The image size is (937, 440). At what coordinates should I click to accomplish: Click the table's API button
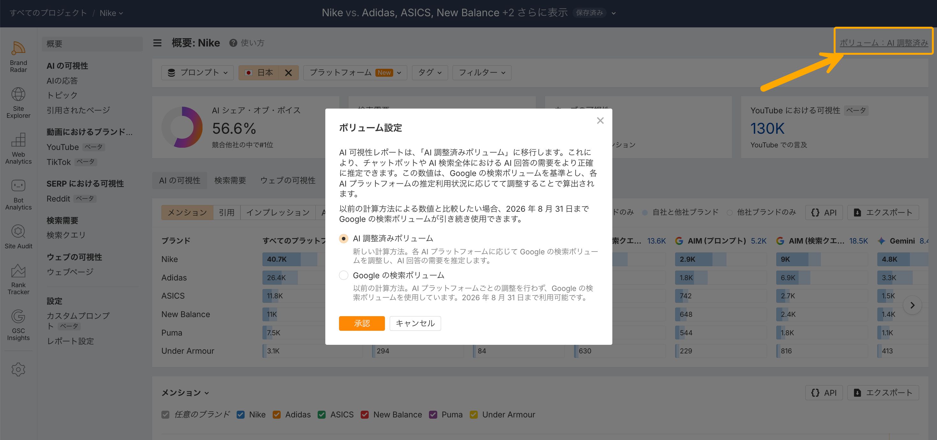pyautogui.click(x=824, y=212)
